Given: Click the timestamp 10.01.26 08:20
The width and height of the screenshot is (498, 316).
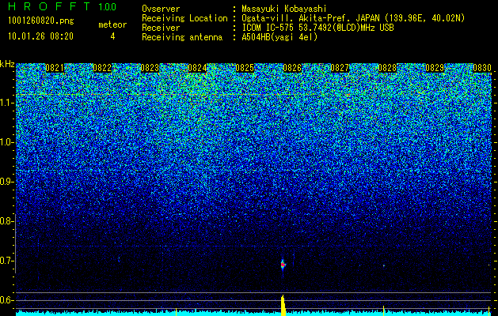Looking at the screenshot, I should point(40,36).
